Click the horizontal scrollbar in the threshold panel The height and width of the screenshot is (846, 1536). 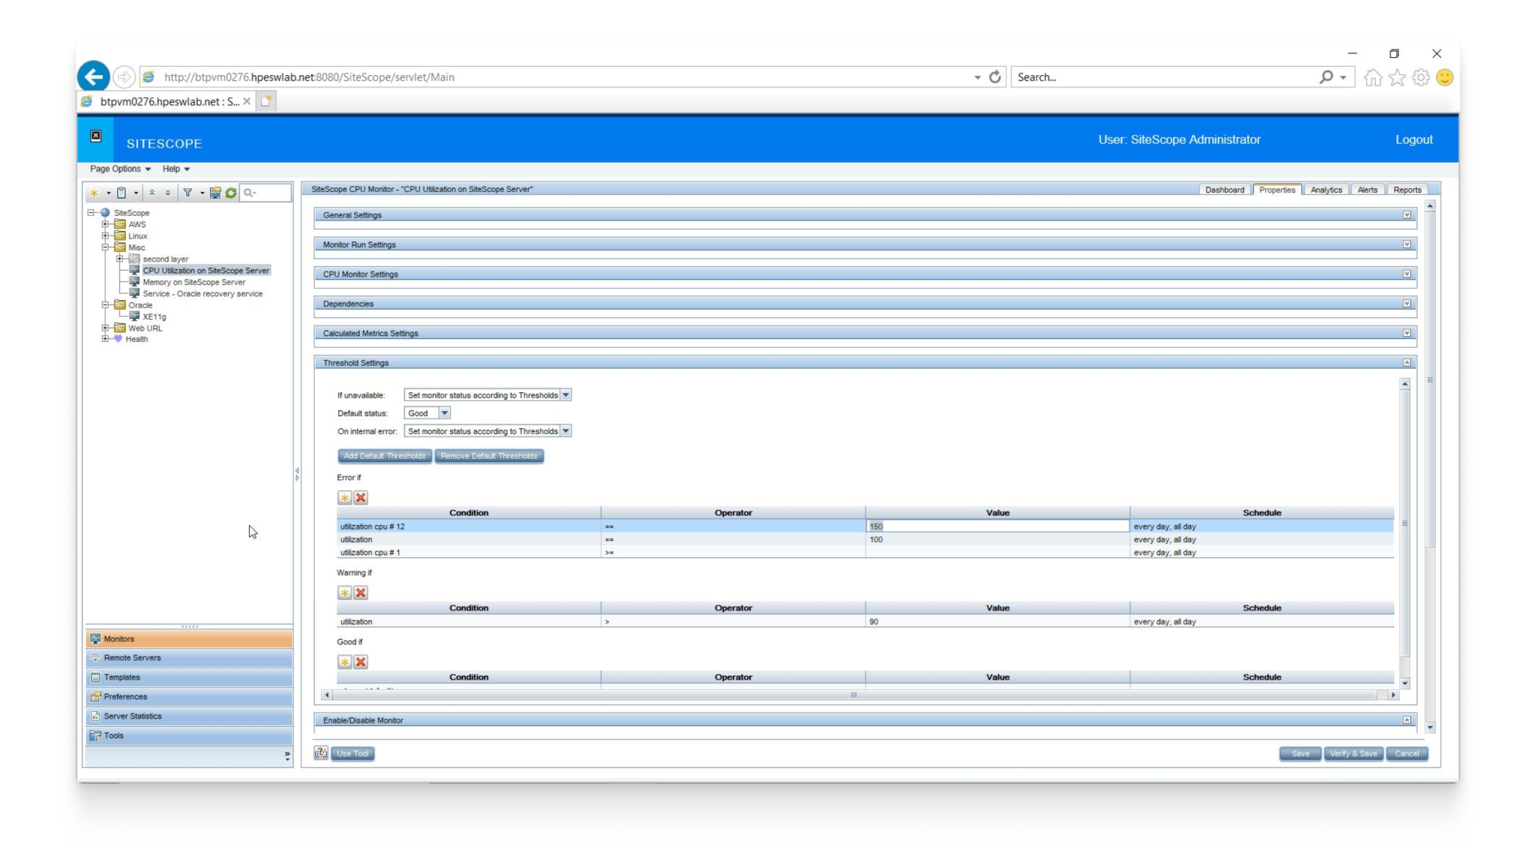click(x=853, y=695)
